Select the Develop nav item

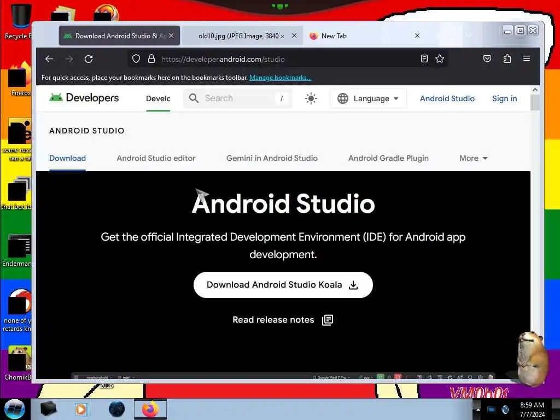[x=158, y=98]
